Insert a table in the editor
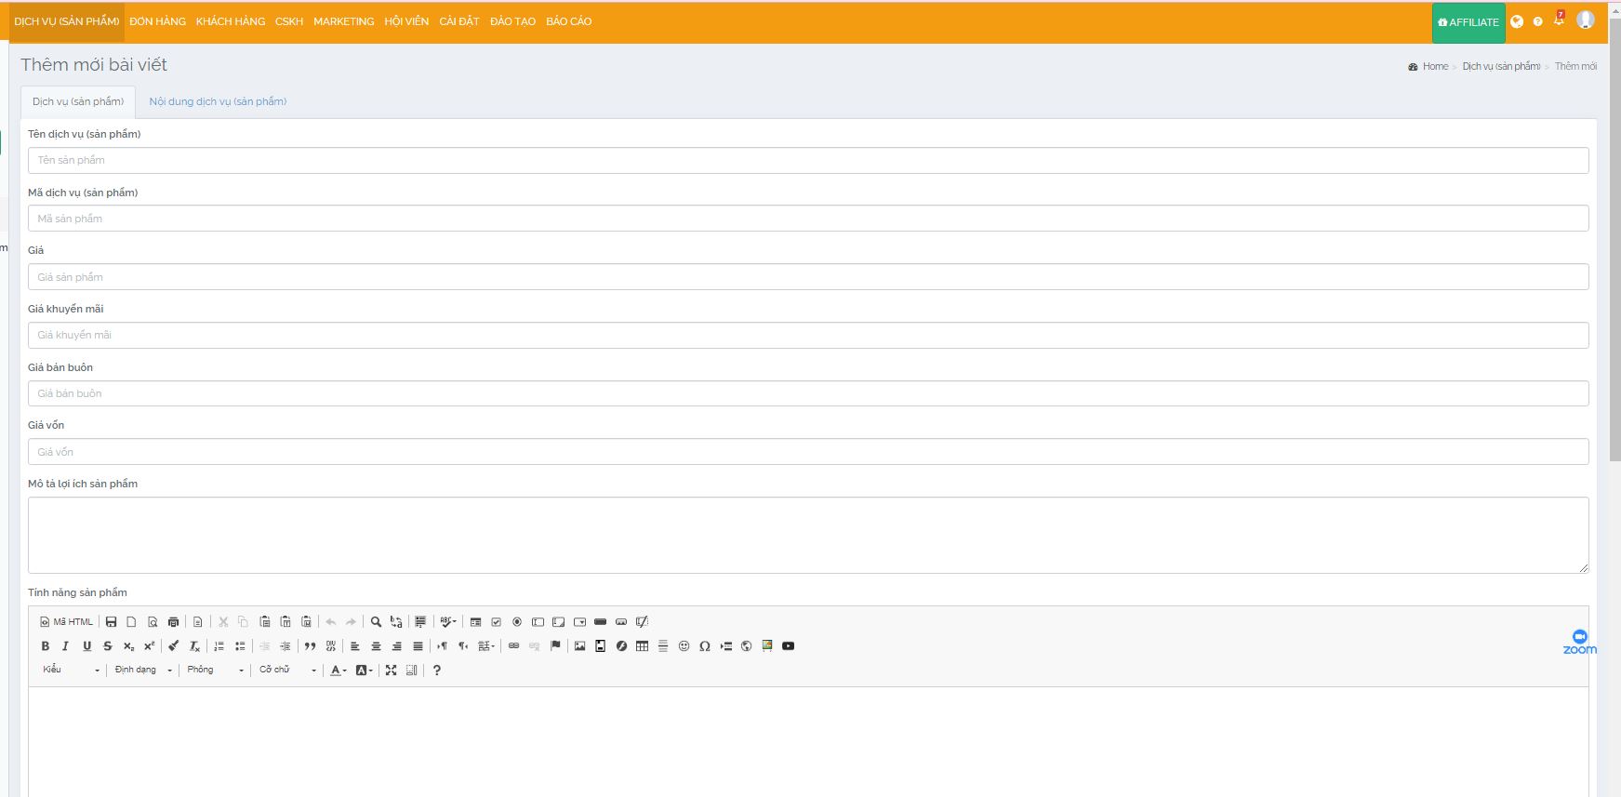Screen dimensions: 1621x797 coord(642,646)
